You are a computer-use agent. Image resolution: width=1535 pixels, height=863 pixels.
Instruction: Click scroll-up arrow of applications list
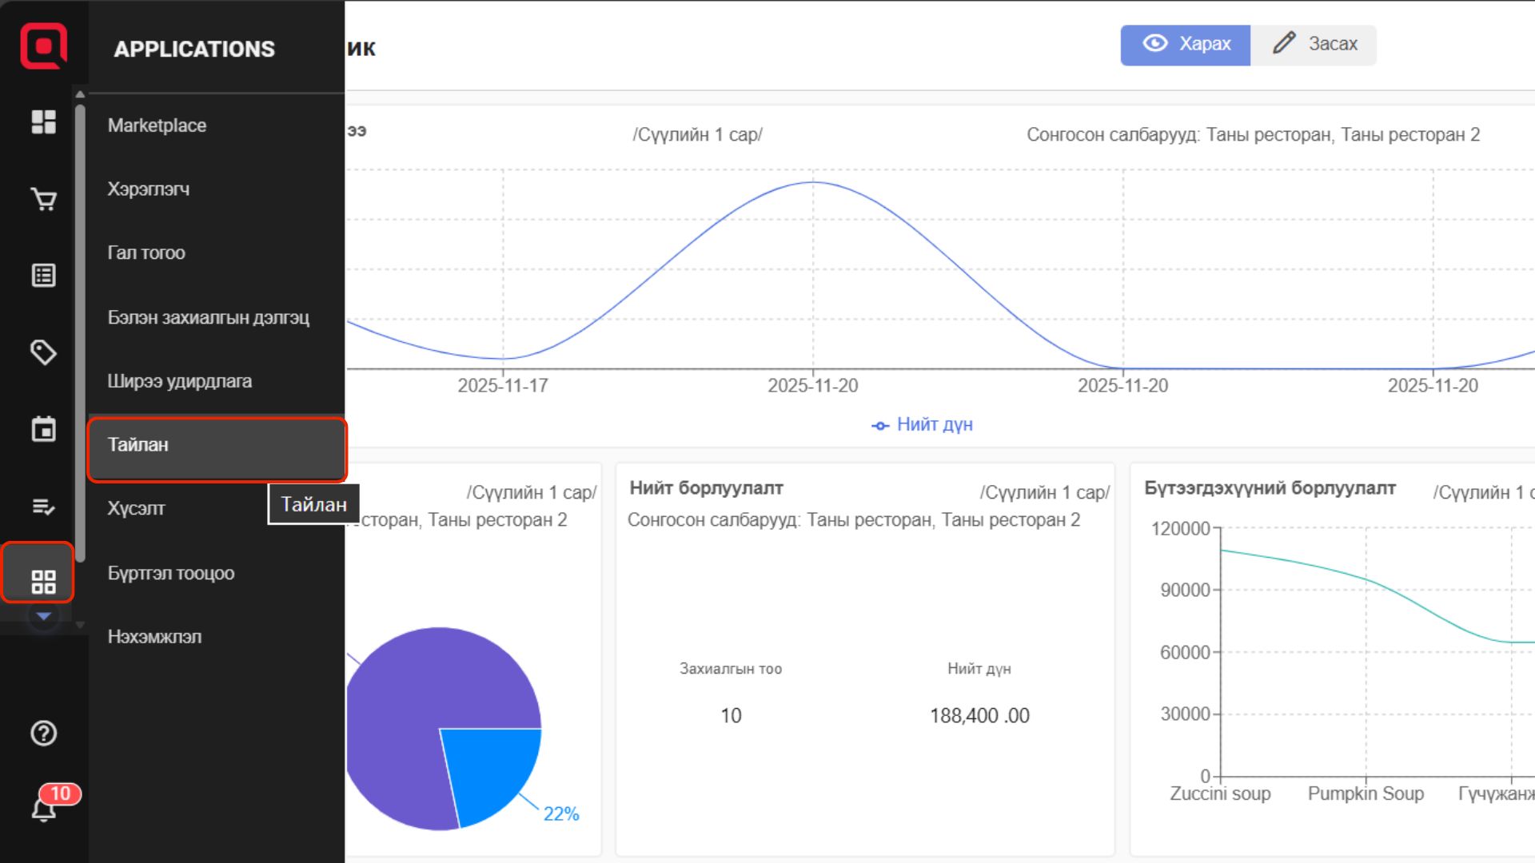pos(80,94)
